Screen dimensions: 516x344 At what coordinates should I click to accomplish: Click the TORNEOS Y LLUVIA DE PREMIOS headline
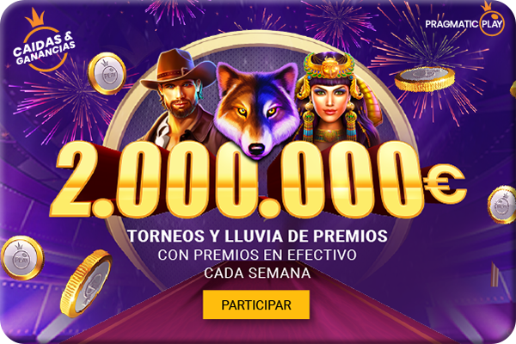pos(257,236)
